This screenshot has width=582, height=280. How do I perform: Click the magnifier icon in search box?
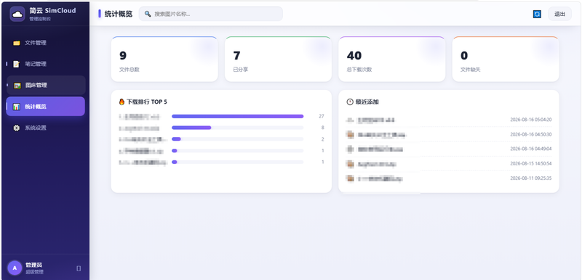tap(148, 14)
